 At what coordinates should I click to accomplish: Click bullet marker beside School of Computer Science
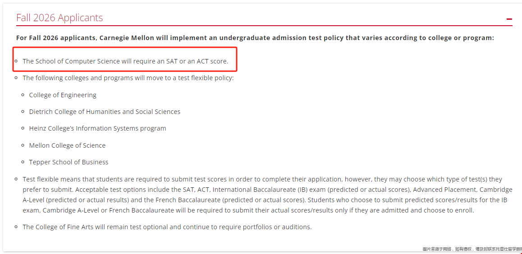17,61
